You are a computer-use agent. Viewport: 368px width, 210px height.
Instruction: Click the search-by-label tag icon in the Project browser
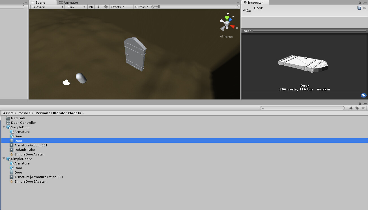tap(357, 108)
